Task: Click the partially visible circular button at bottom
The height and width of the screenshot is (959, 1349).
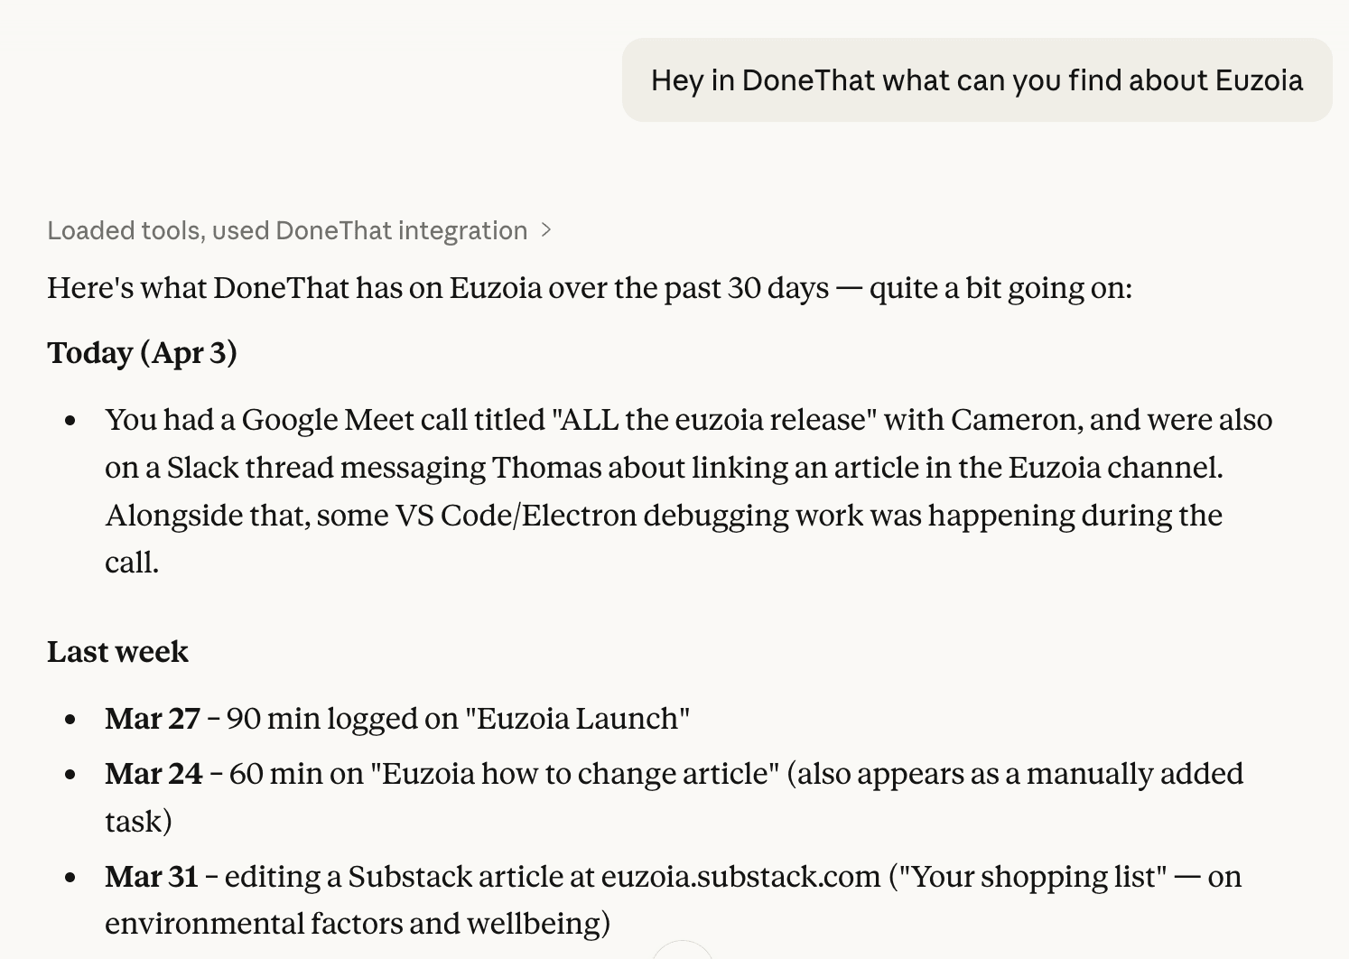Action: [684, 953]
